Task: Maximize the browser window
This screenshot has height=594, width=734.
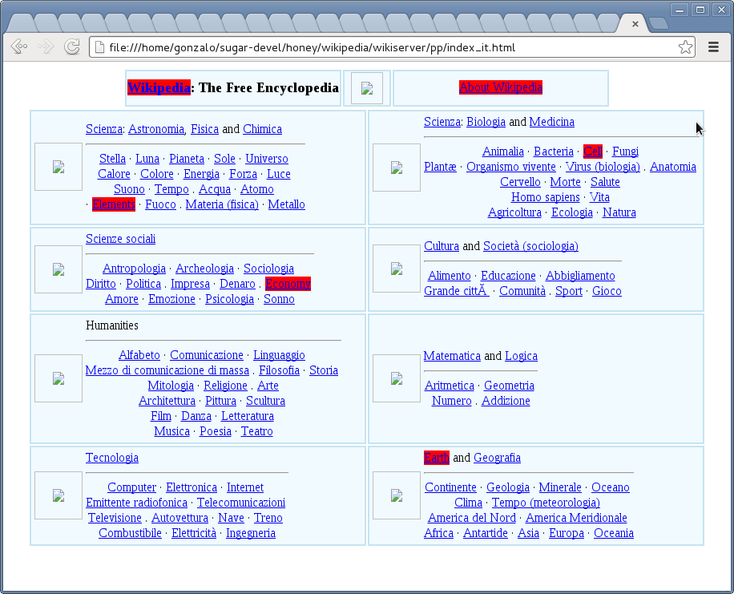Action: (x=700, y=10)
